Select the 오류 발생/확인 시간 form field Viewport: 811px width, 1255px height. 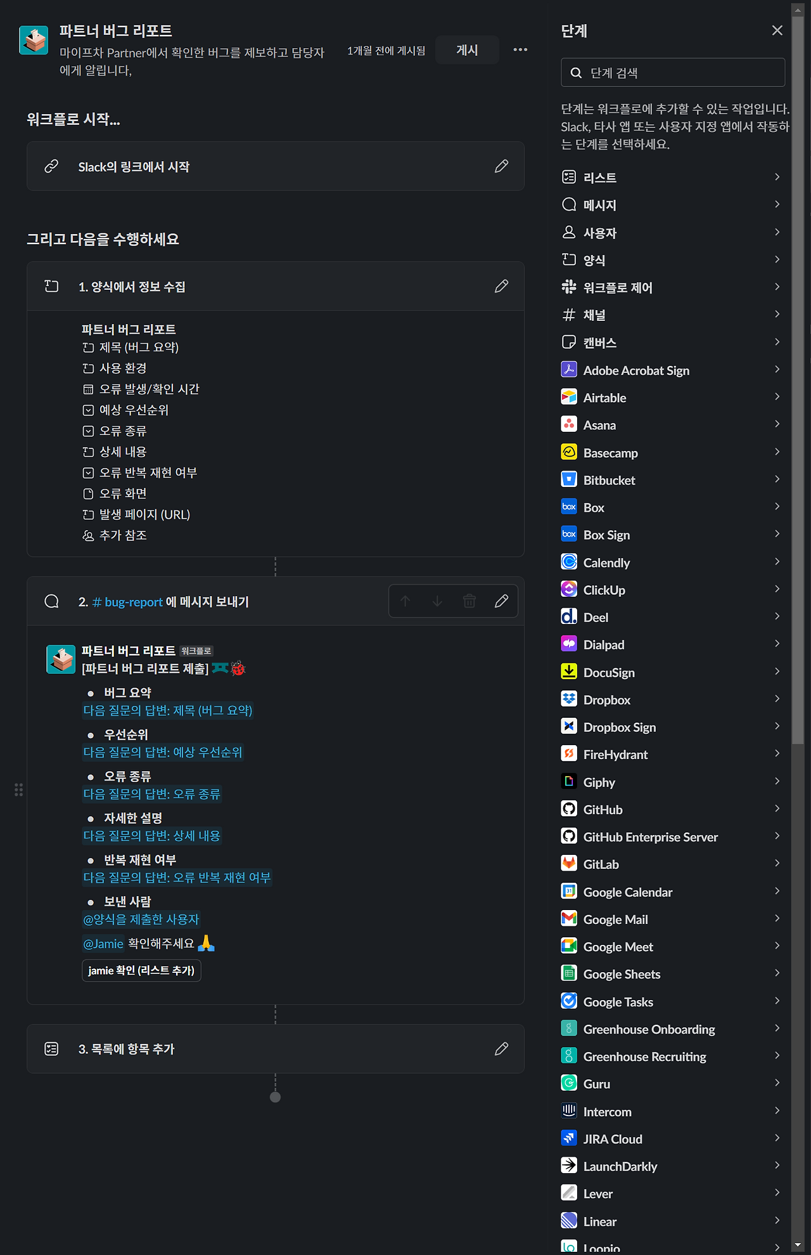141,389
